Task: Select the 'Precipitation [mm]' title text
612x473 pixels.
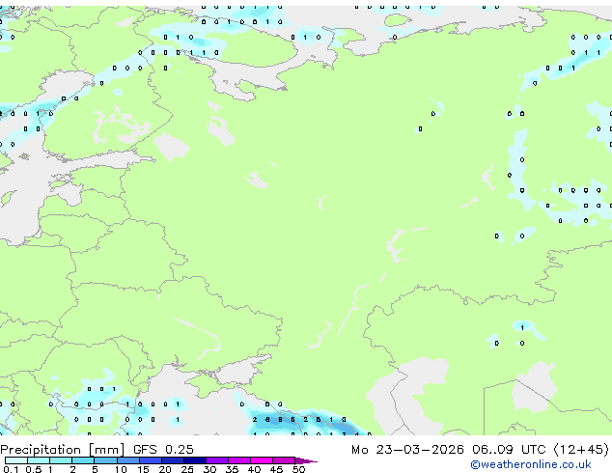Action: coord(62,450)
